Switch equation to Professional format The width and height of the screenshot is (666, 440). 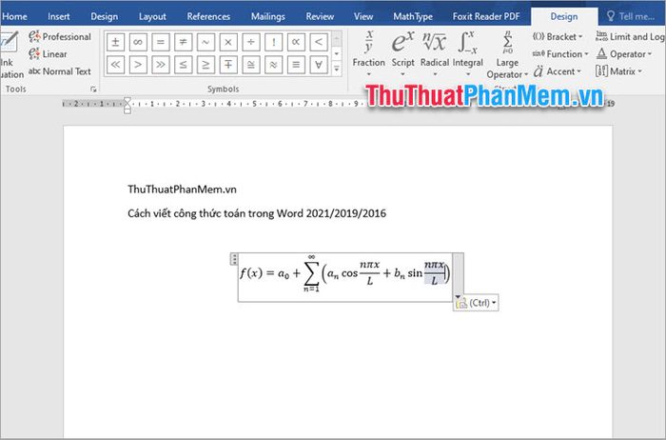(60, 36)
